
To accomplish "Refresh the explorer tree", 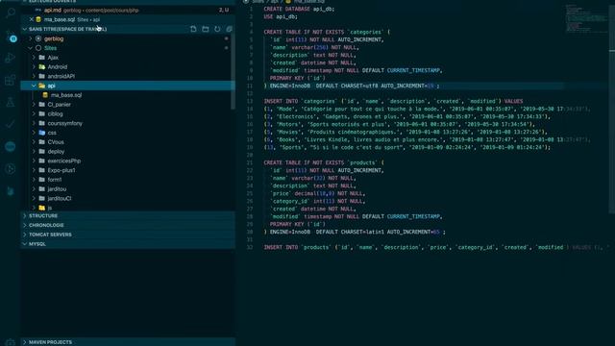I will click(217, 29).
